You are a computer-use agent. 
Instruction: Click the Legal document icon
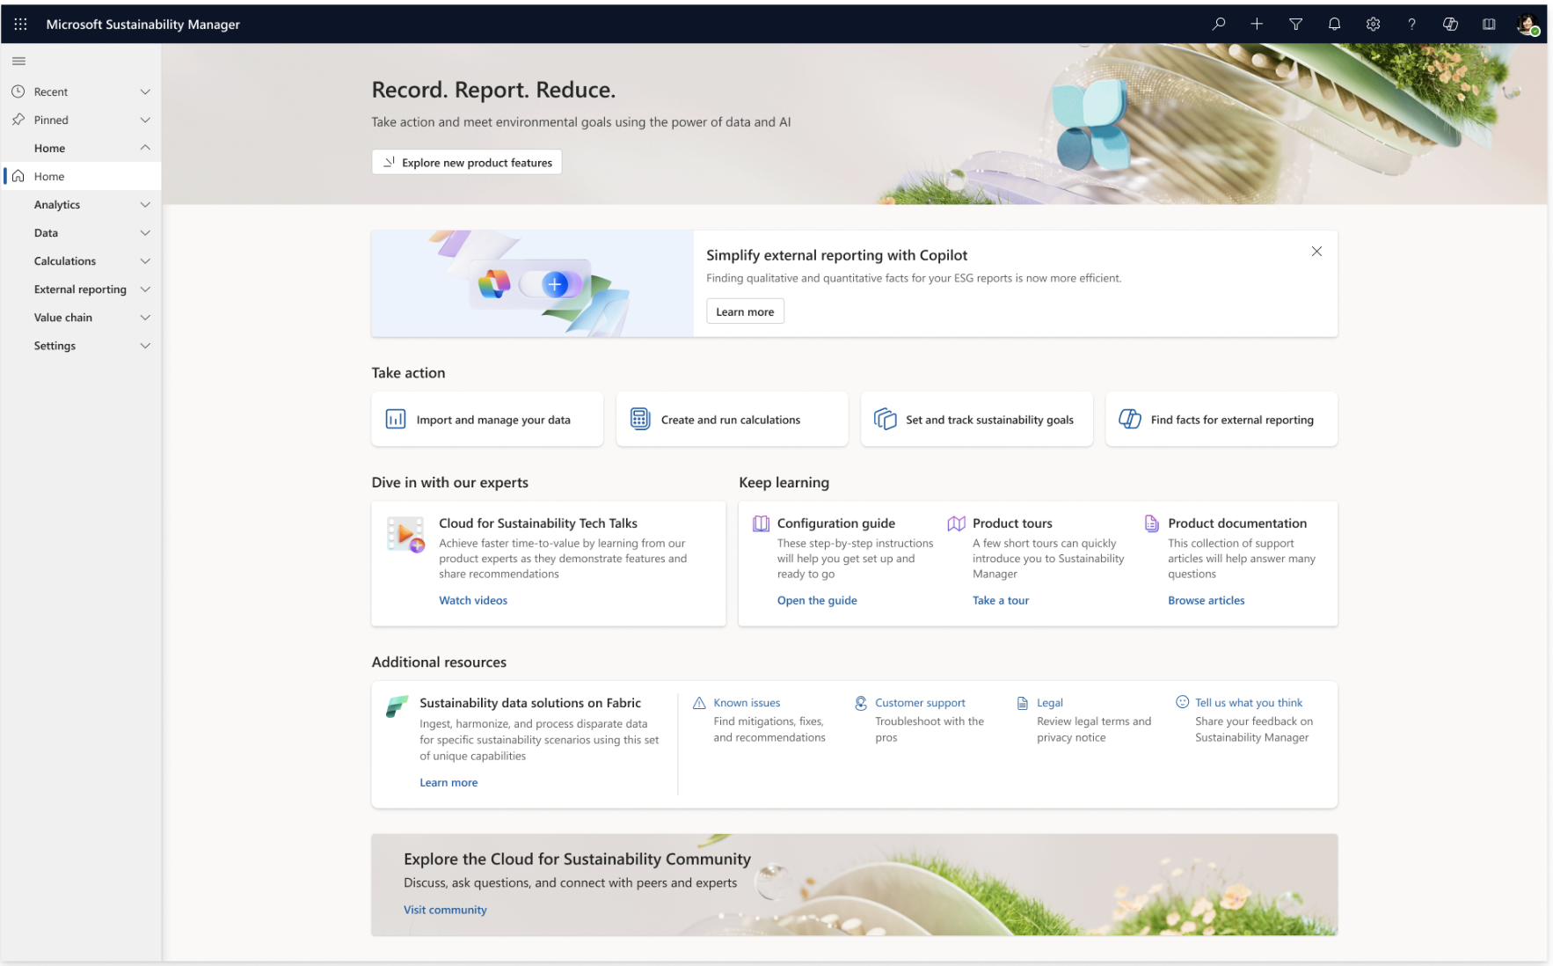point(1023,703)
